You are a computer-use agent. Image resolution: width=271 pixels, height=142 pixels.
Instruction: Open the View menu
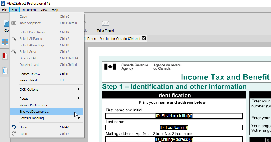coord(44,10)
